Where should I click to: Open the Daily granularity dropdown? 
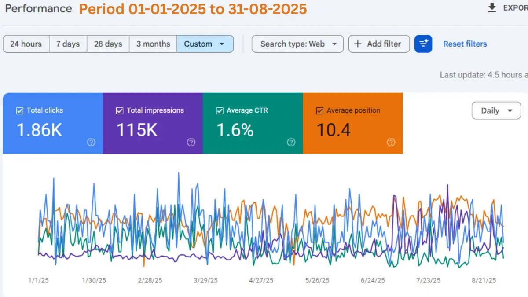[x=496, y=110]
